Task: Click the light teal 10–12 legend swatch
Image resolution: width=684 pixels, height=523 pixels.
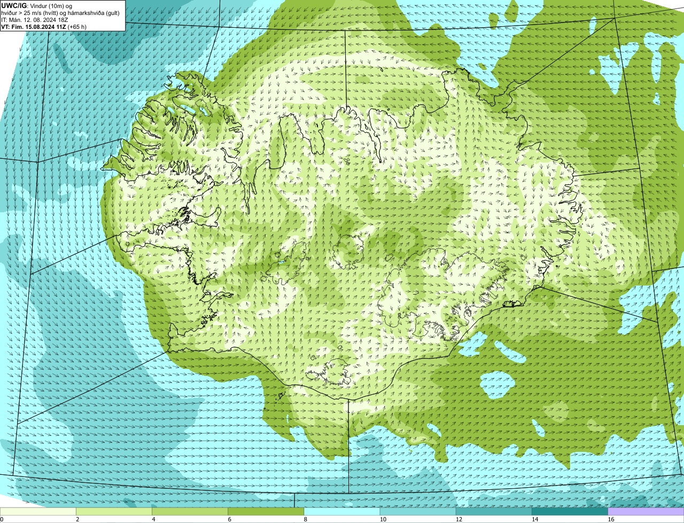Action: [x=418, y=512]
